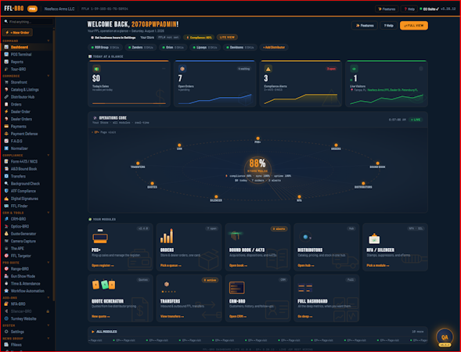Image resolution: width=461 pixels, height=352 pixels.
Task: Open Background Check magnifier icon
Action: tap(6, 183)
